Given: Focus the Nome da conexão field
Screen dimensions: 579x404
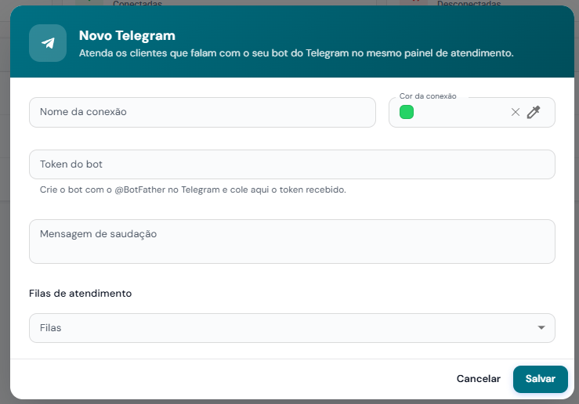Looking at the screenshot, I should (x=202, y=112).
